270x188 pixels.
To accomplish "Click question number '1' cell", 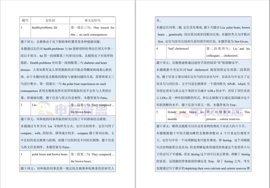I will 25,31.
